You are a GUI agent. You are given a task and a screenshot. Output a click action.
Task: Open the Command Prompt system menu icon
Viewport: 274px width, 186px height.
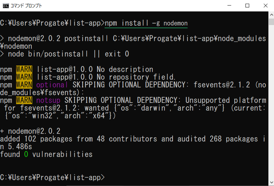point(6,6)
